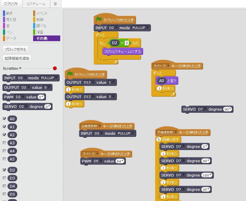Click the loop arrow on the forever block under the space key hat
This screenshot has width=246, height=201.
(173, 94)
